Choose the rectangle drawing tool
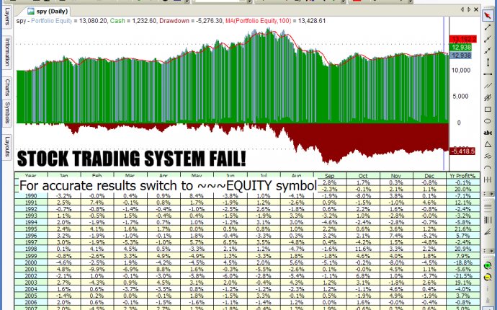 point(488,110)
